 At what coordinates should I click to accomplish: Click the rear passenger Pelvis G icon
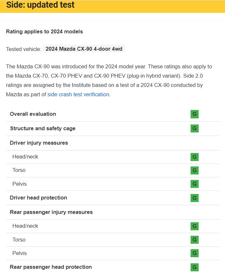(x=194, y=253)
